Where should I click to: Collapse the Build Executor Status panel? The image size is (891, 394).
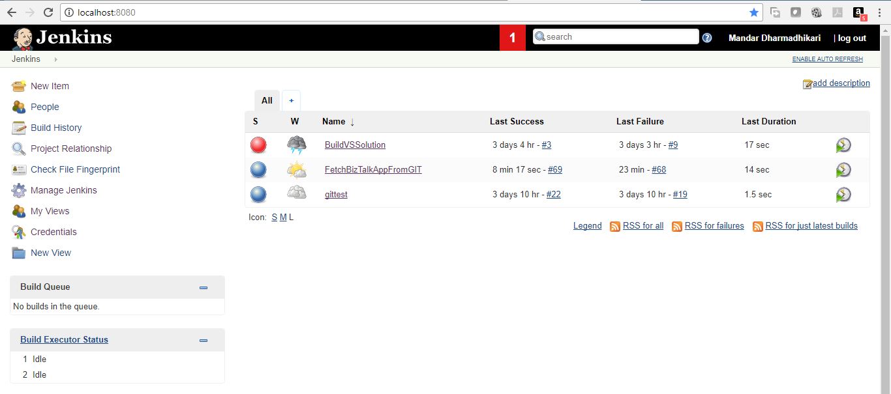click(204, 340)
